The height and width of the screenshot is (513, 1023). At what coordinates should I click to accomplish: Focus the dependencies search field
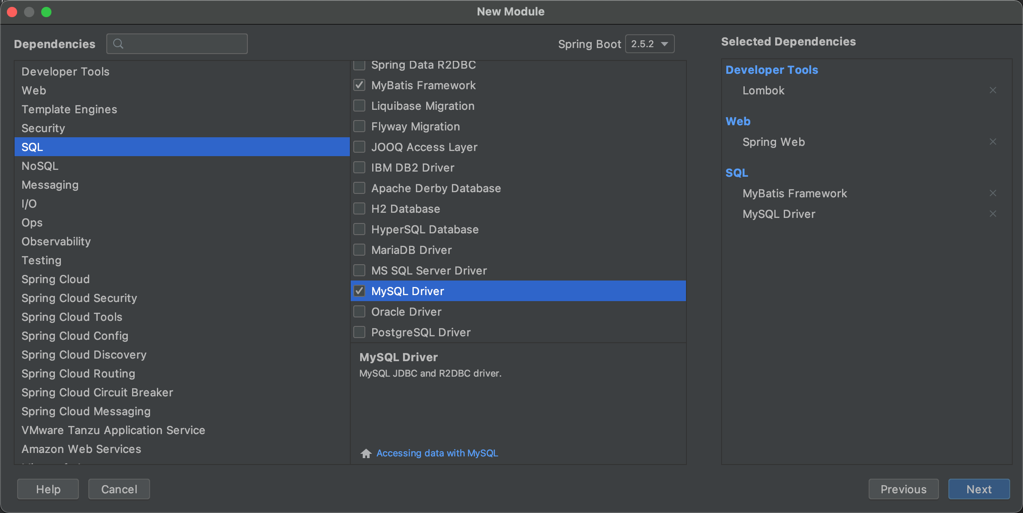coord(177,44)
